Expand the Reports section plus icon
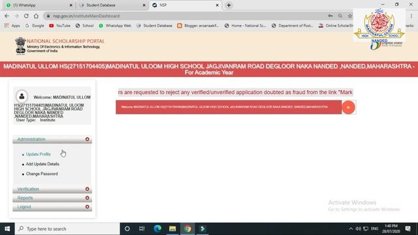The height and width of the screenshot is (235, 418). point(87,198)
